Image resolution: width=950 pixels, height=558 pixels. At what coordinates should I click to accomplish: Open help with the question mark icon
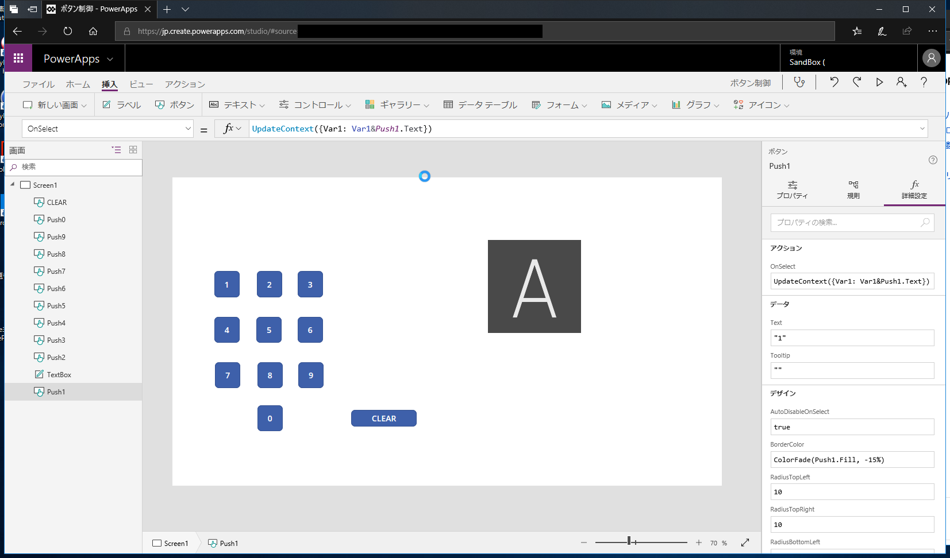923,82
